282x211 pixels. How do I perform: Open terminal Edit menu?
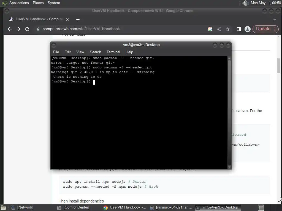[67, 52]
